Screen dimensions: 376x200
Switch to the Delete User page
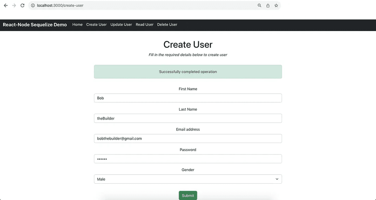point(167,25)
